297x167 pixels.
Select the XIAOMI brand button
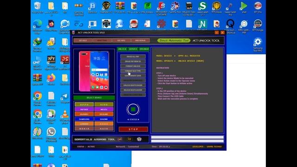104,119
